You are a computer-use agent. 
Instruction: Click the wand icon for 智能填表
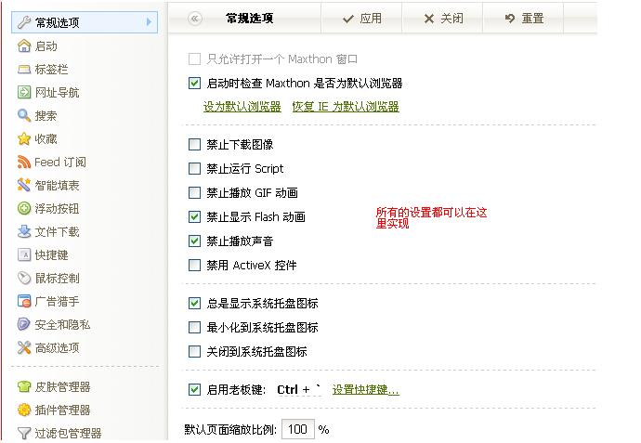[x=24, y=185]
